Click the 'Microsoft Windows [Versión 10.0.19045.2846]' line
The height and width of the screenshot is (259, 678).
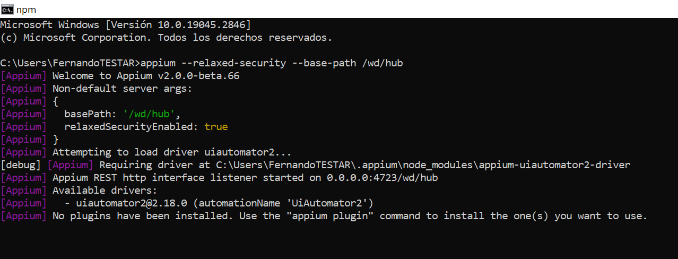coord(126,25)
